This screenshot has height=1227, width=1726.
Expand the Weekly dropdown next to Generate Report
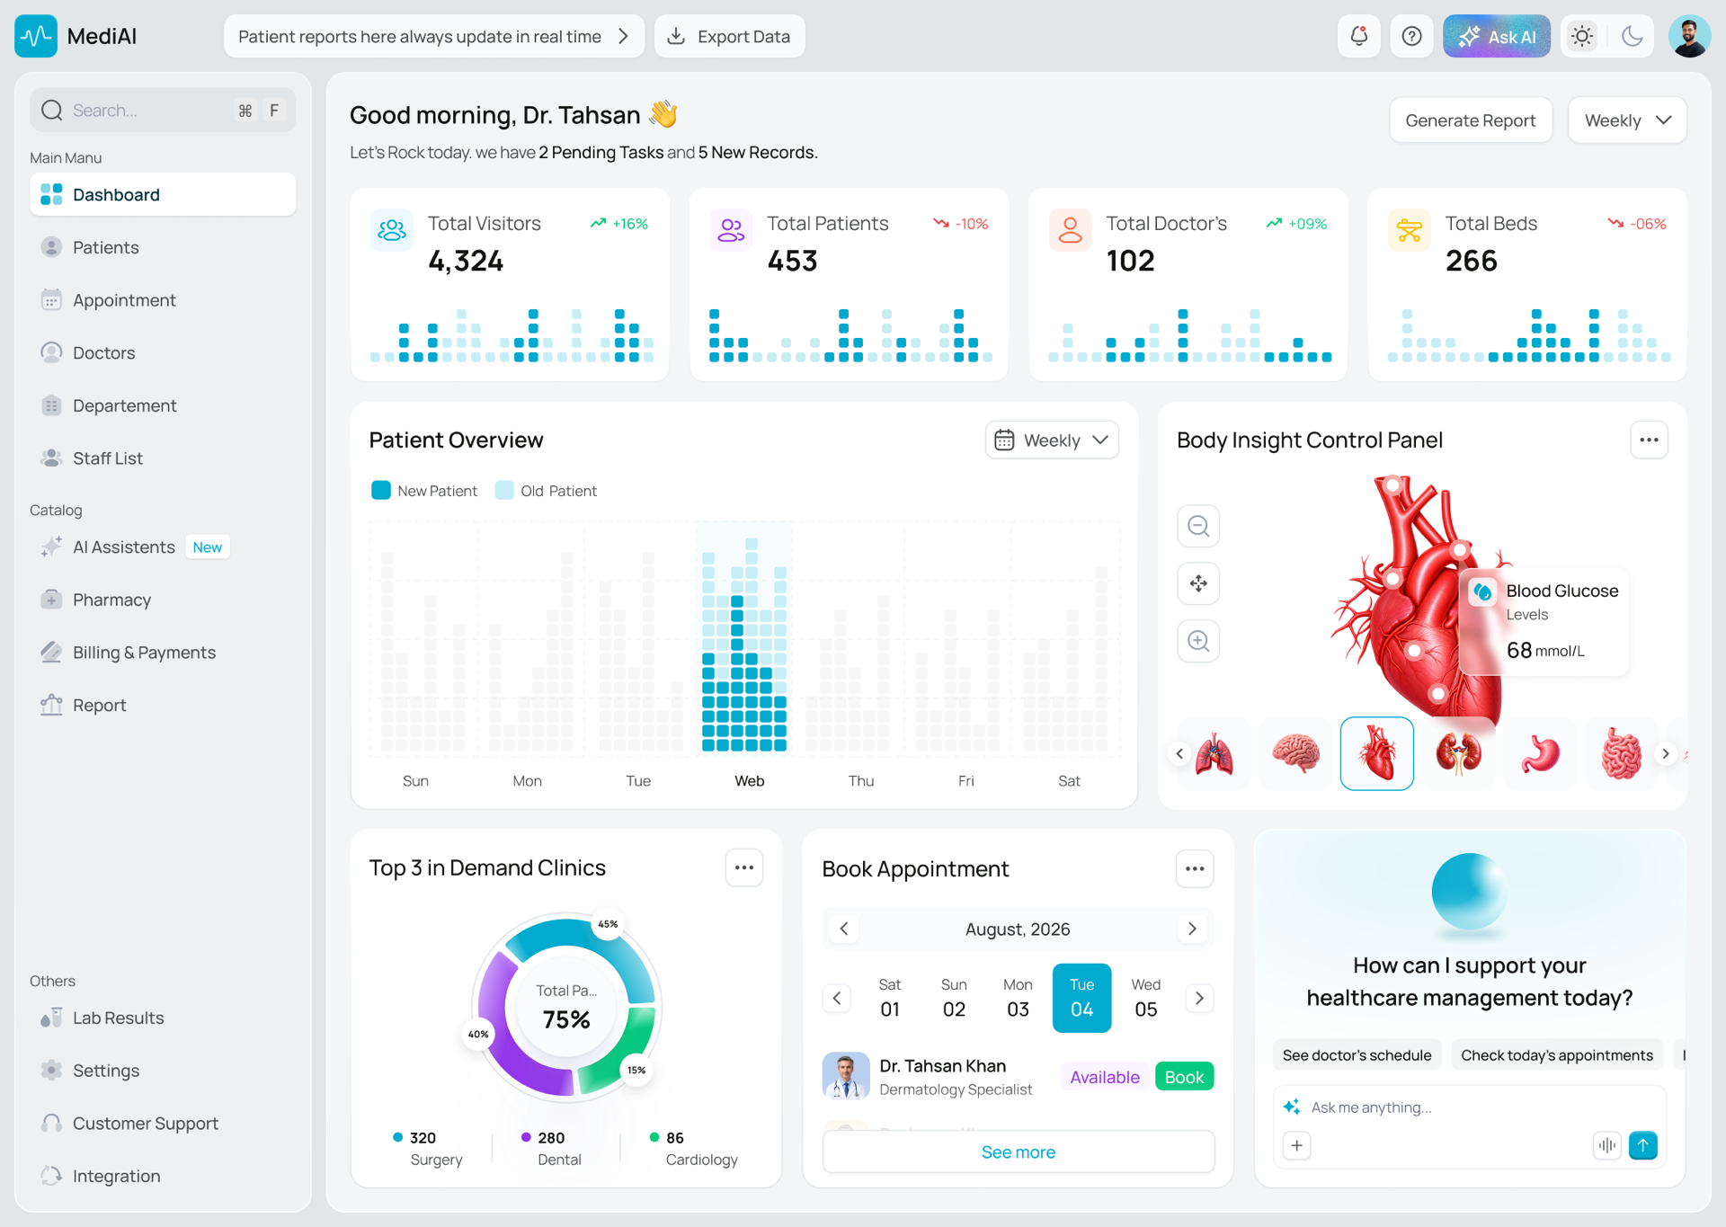1627,120
